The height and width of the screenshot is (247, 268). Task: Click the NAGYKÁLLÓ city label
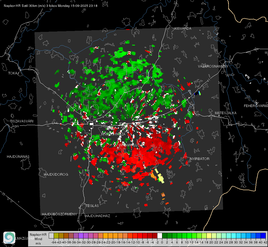click(130, 145)
